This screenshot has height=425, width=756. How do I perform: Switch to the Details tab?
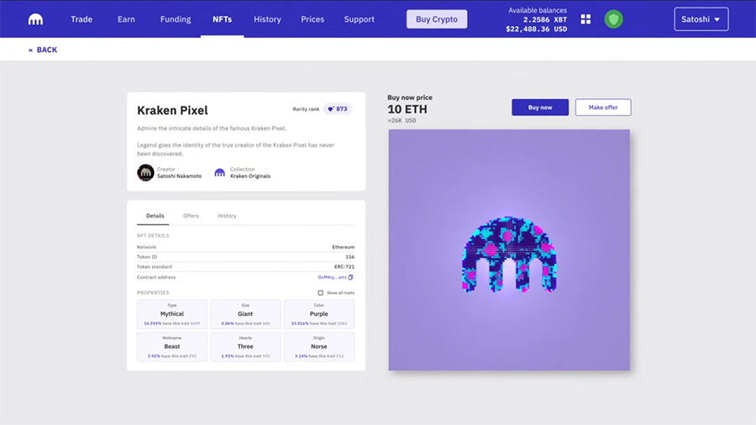(x=155, y=216)
